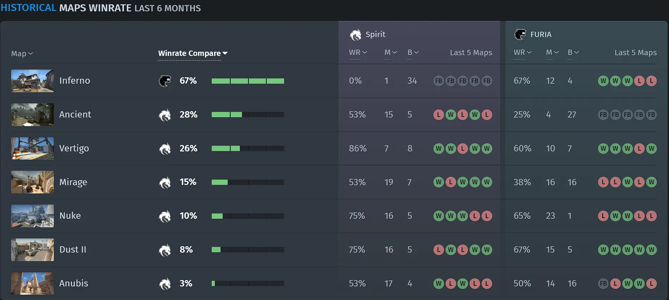
Task: Click Spirit logo in Nuke winrate row
Action: pyautogui.click(x=165, y=216)
